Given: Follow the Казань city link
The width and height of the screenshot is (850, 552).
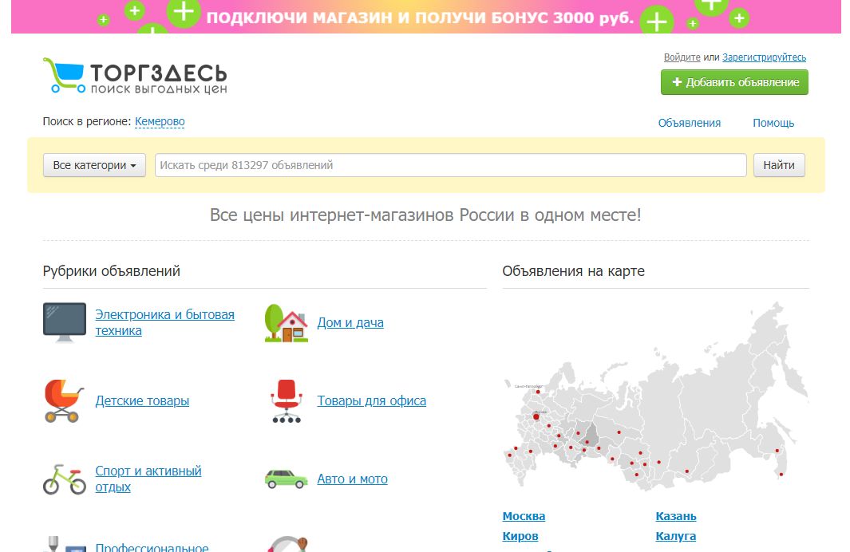Looking at the screenshot, I should pyautogui.click(x=675, y=515).
